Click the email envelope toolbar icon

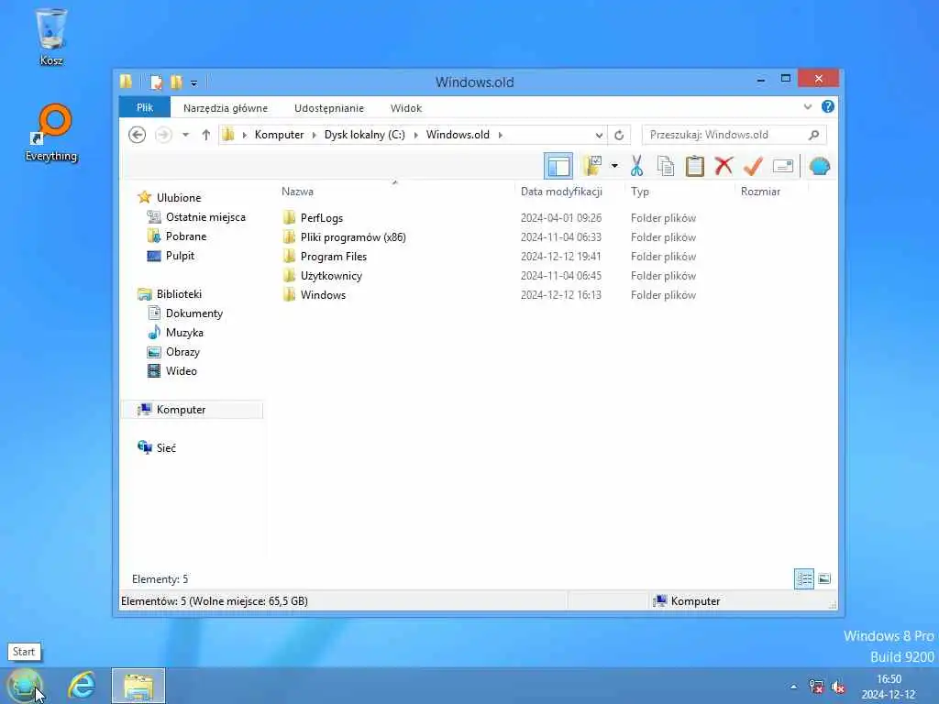(x=783, y=166)
